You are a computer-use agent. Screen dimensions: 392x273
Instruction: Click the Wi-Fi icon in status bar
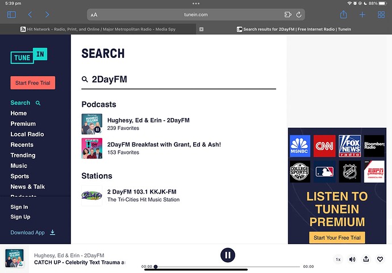tap(349, 3)
